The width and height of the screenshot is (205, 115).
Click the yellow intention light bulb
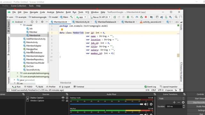point(62,30)
